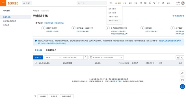The height and width of the screenshot is (105, 186).
Task: Open the 支持 menu
Action: click(130, 3)
